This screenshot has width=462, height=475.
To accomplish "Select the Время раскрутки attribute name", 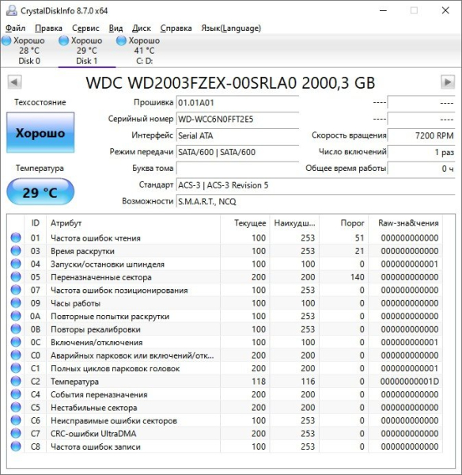I will tap(82, 251).
